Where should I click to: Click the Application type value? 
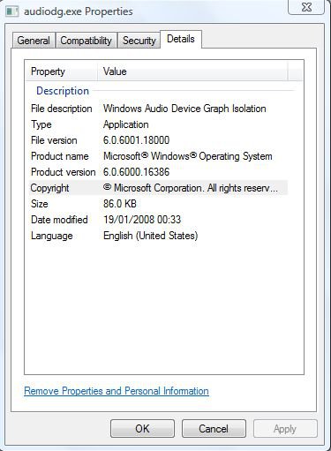pyautogui.click(x=125, y=124)
